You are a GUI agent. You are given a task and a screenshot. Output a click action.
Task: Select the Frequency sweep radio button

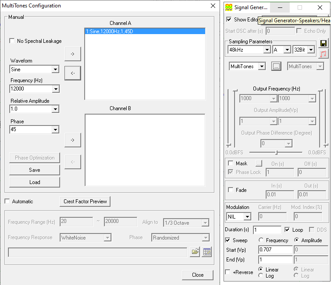click(261, 240)
